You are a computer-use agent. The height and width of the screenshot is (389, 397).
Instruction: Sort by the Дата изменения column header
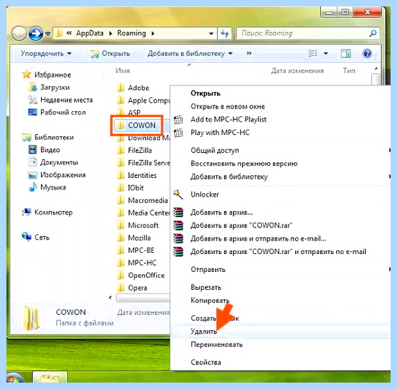click(x=297, y=70)
